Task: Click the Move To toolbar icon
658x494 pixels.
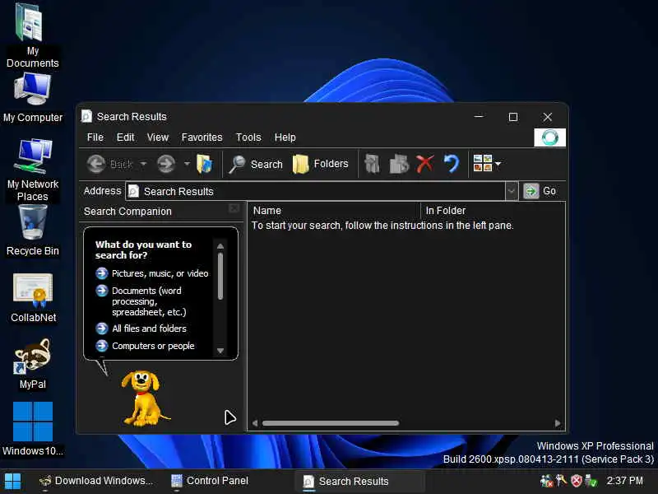Action: point(372,164)
